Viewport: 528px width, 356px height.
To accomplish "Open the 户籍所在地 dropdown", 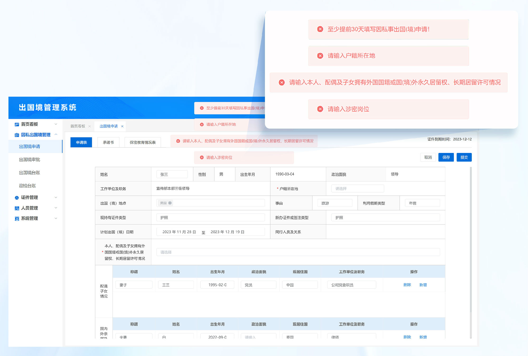I will [357, 189].
